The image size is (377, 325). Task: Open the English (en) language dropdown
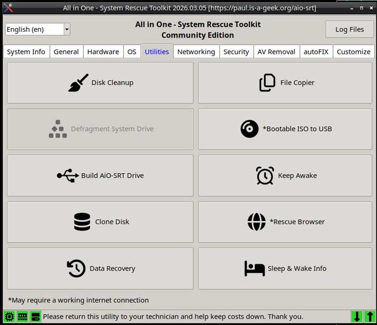(x=38, y=30)
